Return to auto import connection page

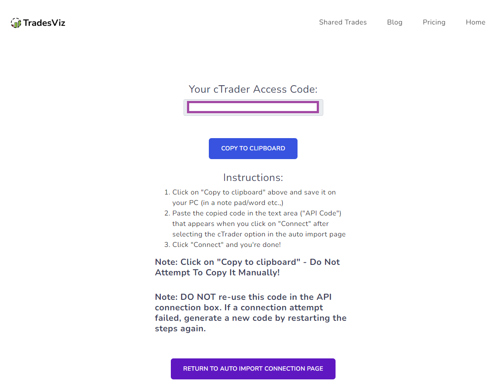(x=253, y=369)
